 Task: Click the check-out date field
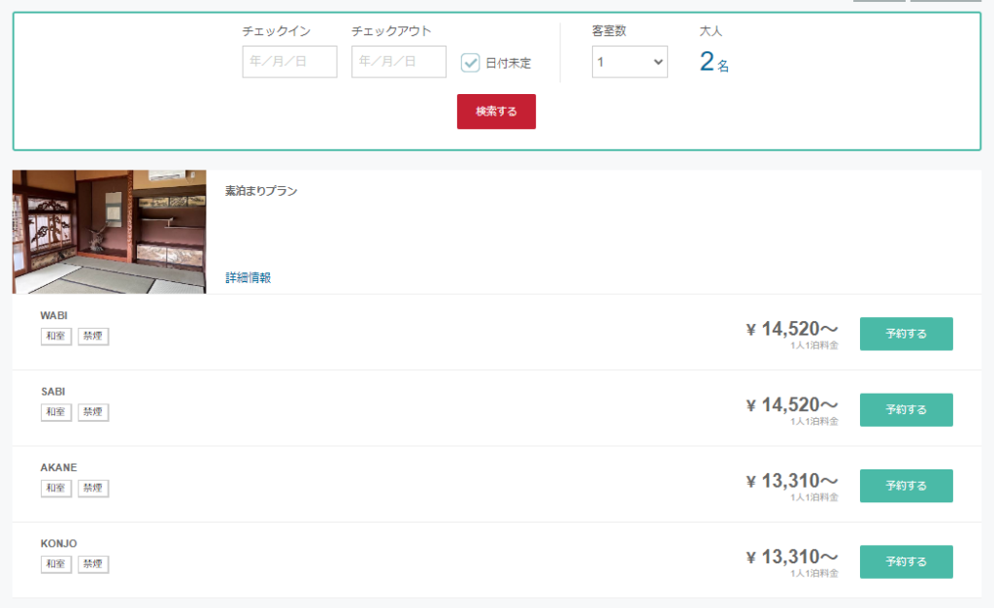(398, 62)
